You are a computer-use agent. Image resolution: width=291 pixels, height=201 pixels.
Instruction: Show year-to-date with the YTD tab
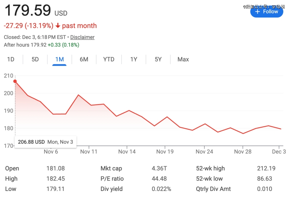[109, 59]
